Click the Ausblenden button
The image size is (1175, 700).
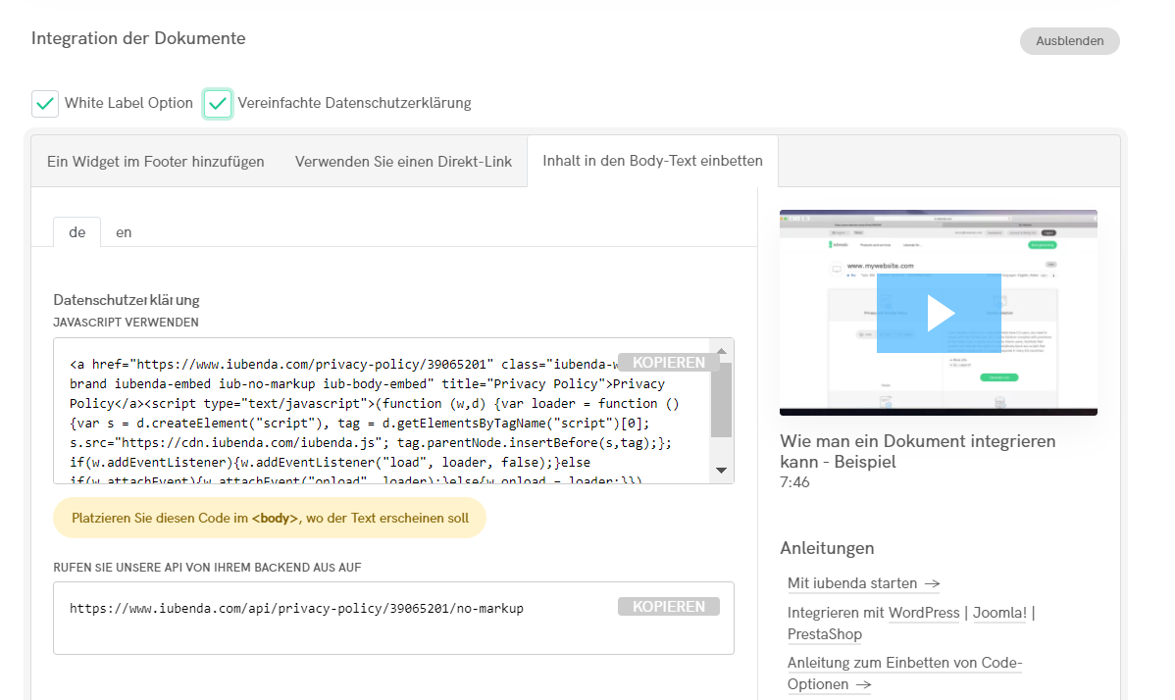(x=1069, y=40)
